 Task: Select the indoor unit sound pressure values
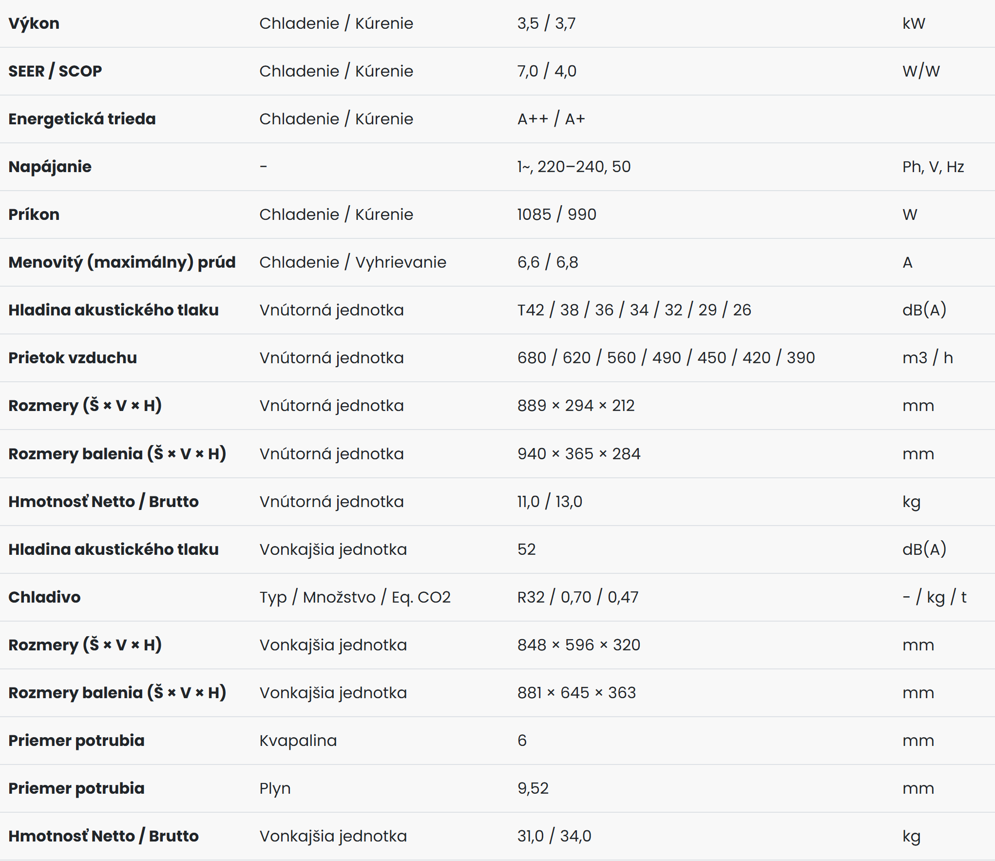pyautogui.click(x=634, y=310)
